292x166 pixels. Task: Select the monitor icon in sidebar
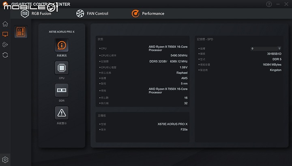pos(5,34)
